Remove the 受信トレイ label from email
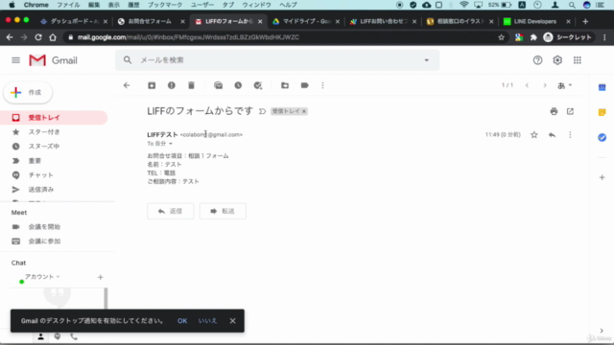614x345 pixels. pyautogui.click(x=304, y=111)
